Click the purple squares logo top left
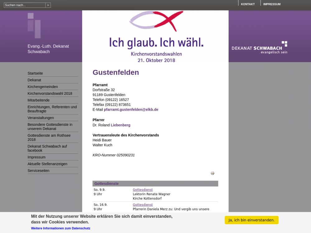Screen dimensions: 311x233 [x=34, y=25]
